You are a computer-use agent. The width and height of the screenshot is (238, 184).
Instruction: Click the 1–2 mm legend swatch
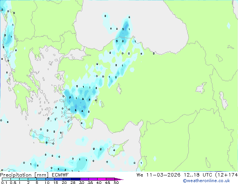(24, 179)
